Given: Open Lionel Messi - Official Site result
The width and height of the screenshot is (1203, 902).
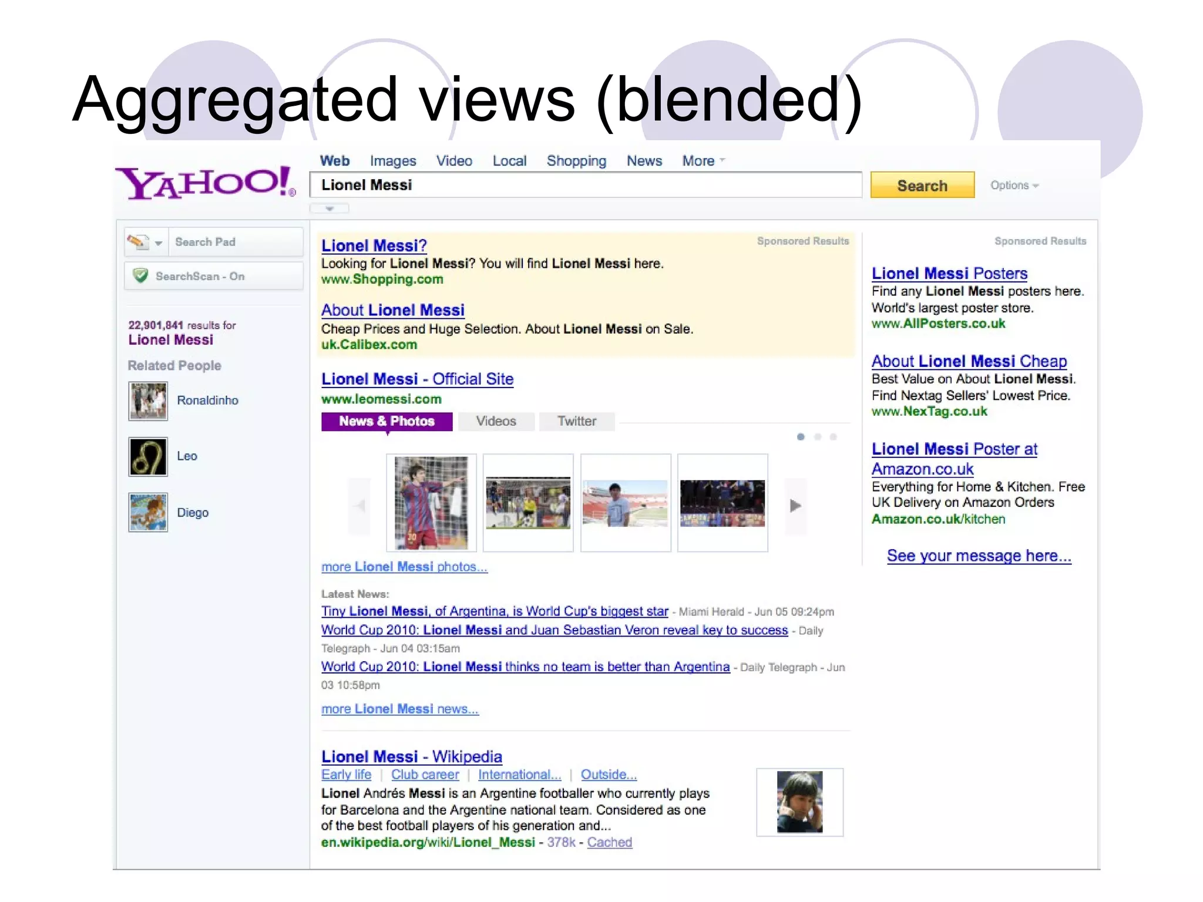Looking at the screenshot, I should pos(417,379).
